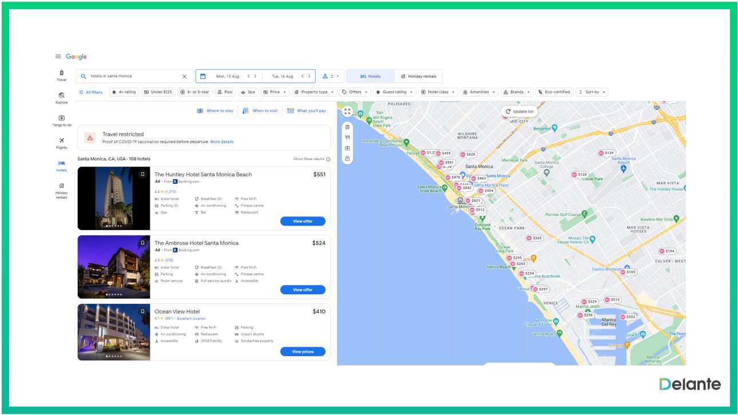Select the Flights icon in the sidebar
738x415 pixels.
point(61,140)
